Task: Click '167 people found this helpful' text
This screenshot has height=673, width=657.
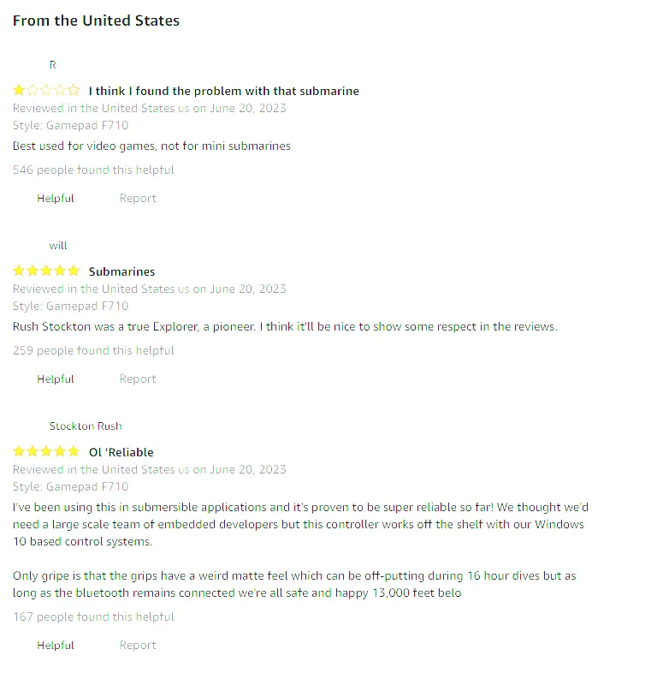Action: pyautogui.click(x=93, y=616)
